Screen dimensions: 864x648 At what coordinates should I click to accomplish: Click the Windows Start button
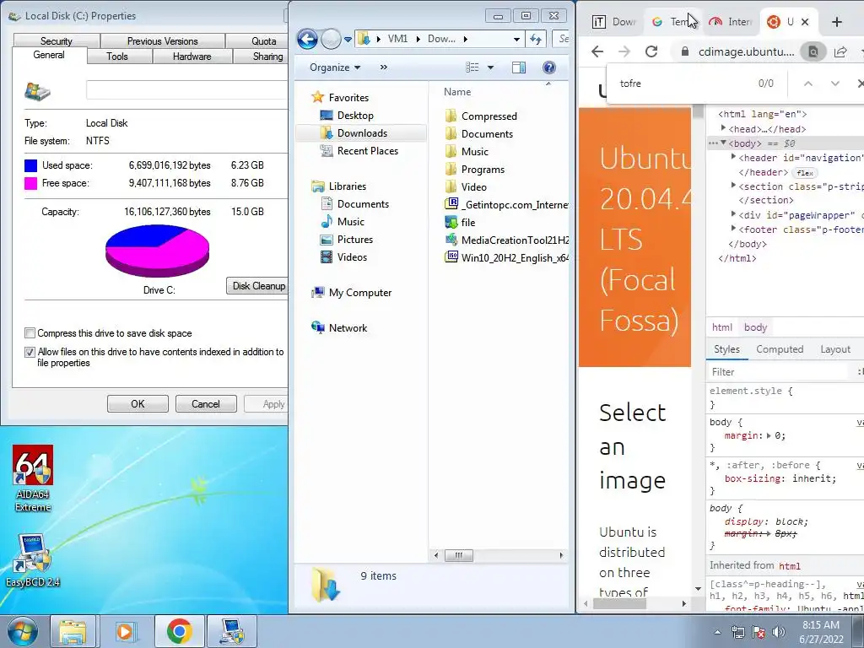(x=23, y=631)
